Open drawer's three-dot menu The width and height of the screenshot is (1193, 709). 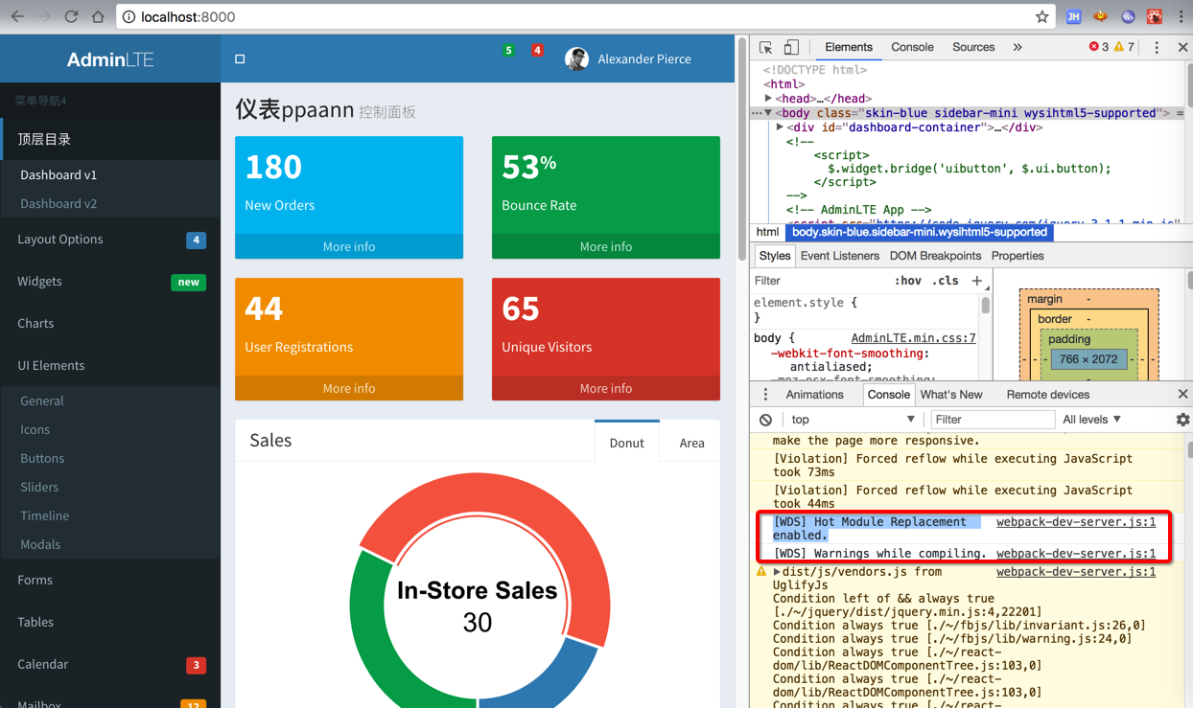[765, 395]
